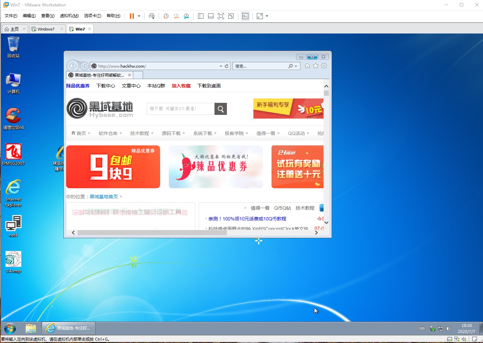Screen dimensions: 483x343
Task: Click the IE back button
Action: (x=73, y=66)
